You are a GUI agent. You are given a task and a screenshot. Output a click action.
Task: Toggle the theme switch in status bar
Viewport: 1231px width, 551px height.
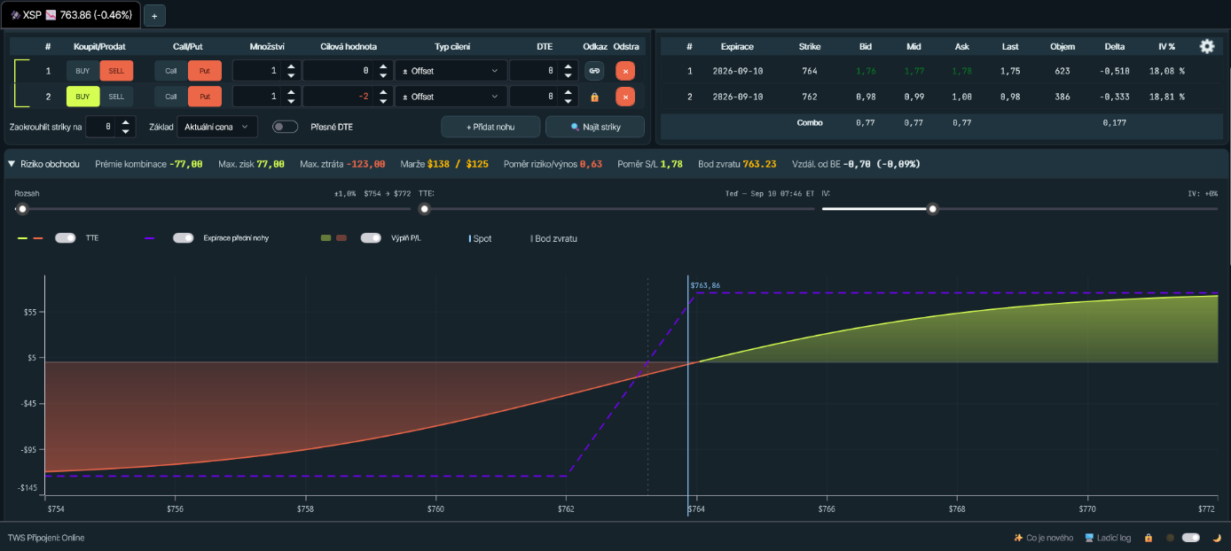point(1191,538)
